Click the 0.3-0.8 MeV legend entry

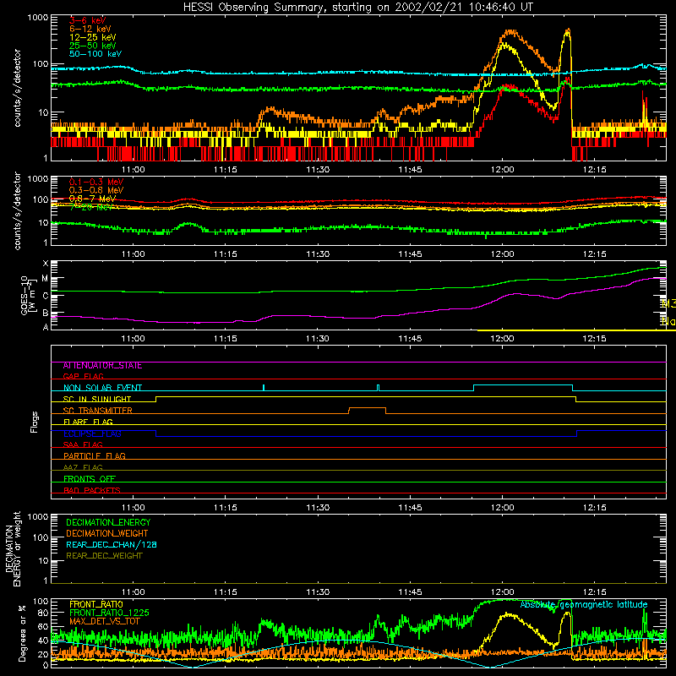coord(96,190)
